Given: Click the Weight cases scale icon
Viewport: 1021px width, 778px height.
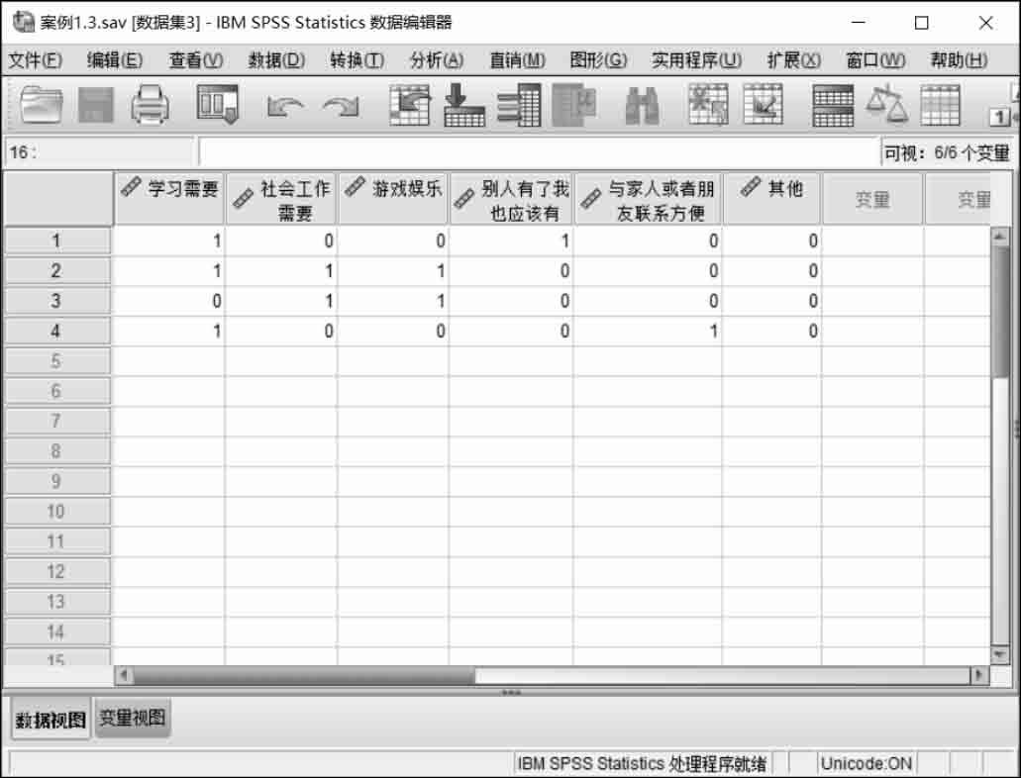Looking at the screenshot, I should tap(887, 105).
